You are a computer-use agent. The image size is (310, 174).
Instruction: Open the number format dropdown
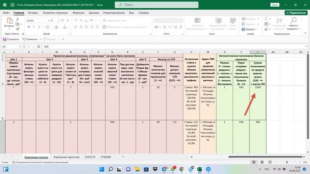(182, 20)
